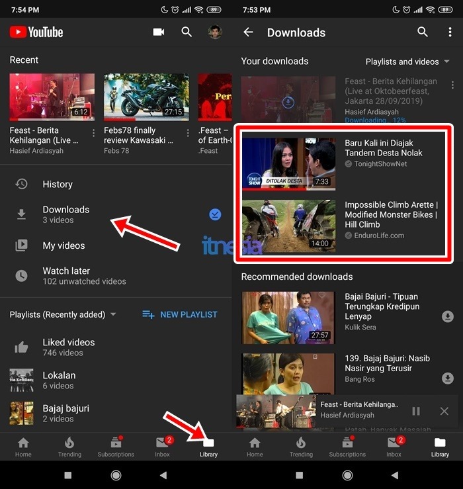
Task: Search within the Downloads screen
Action: (423, 32)
